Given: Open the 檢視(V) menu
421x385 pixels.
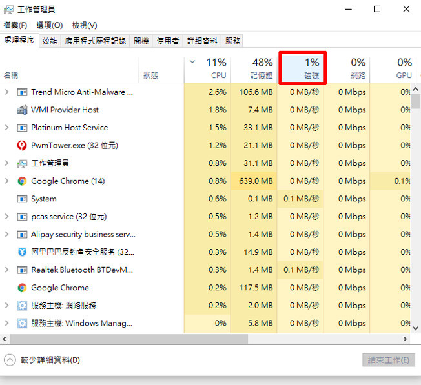Looking at the screenshot, I should 85,25.
